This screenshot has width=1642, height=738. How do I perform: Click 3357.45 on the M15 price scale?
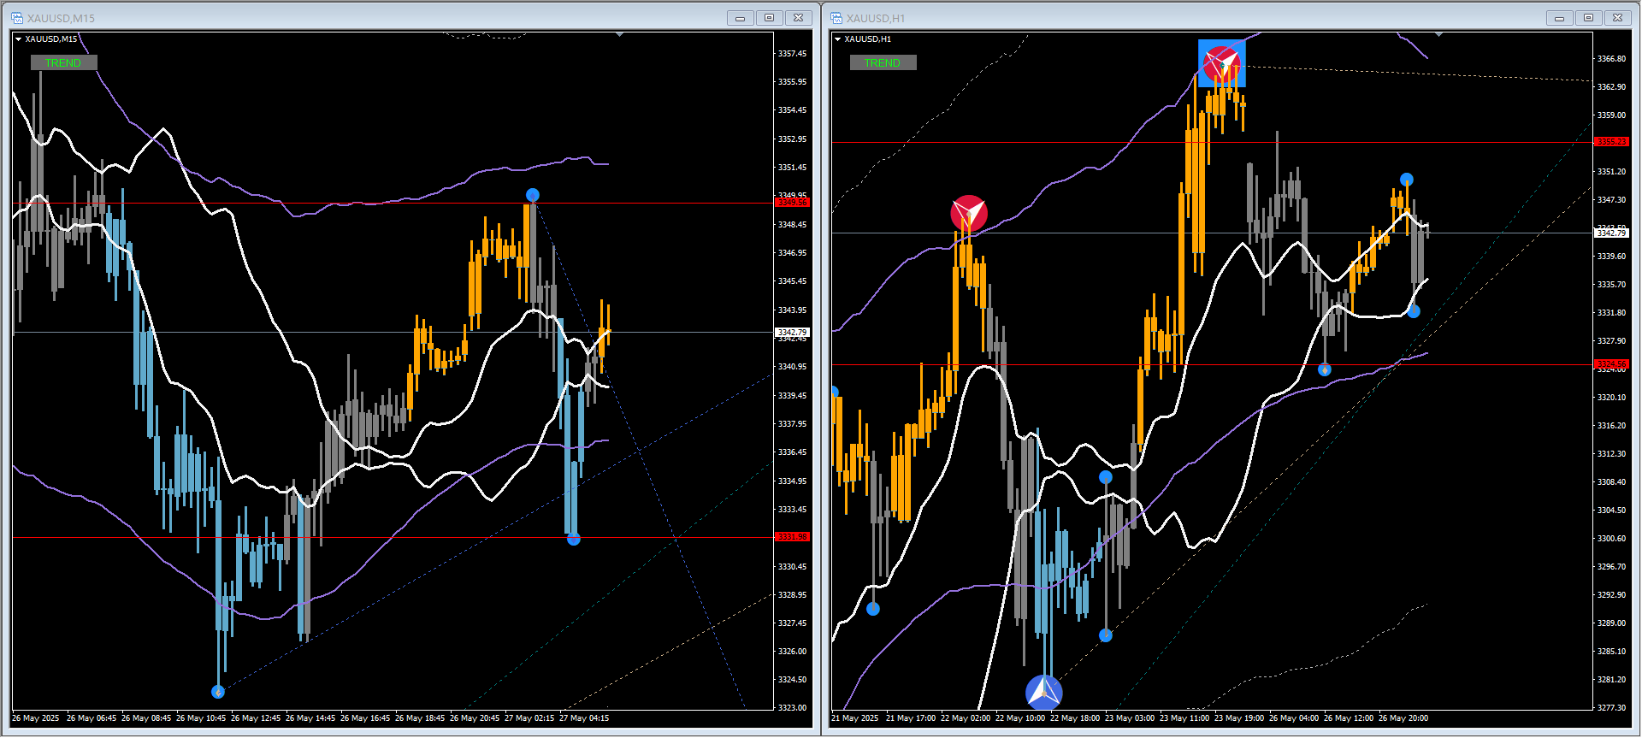tap(792, 54)
